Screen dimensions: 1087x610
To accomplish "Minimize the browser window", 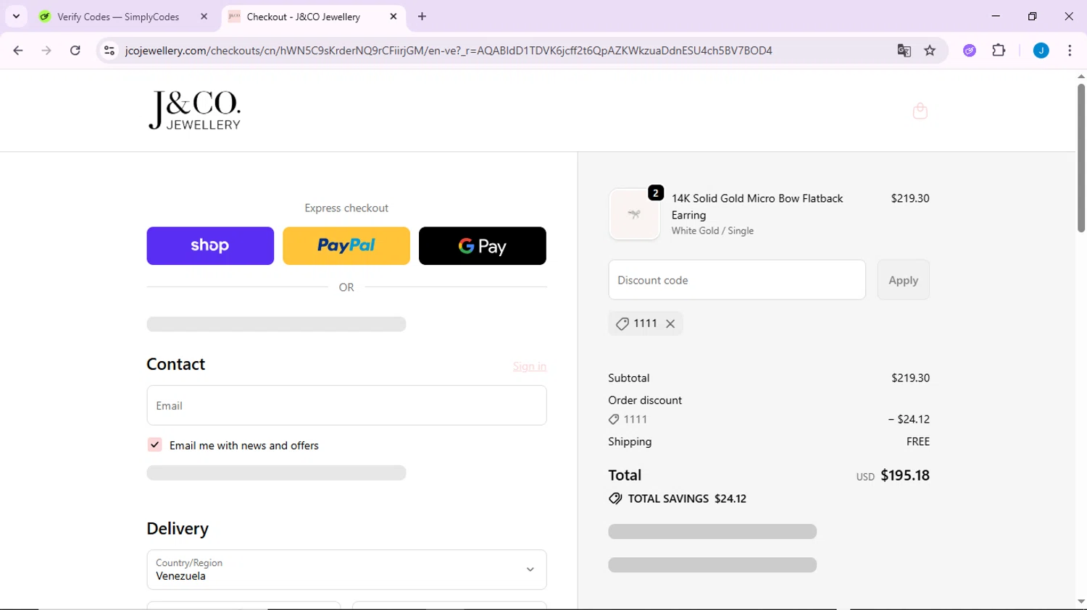I will point(996,16).
